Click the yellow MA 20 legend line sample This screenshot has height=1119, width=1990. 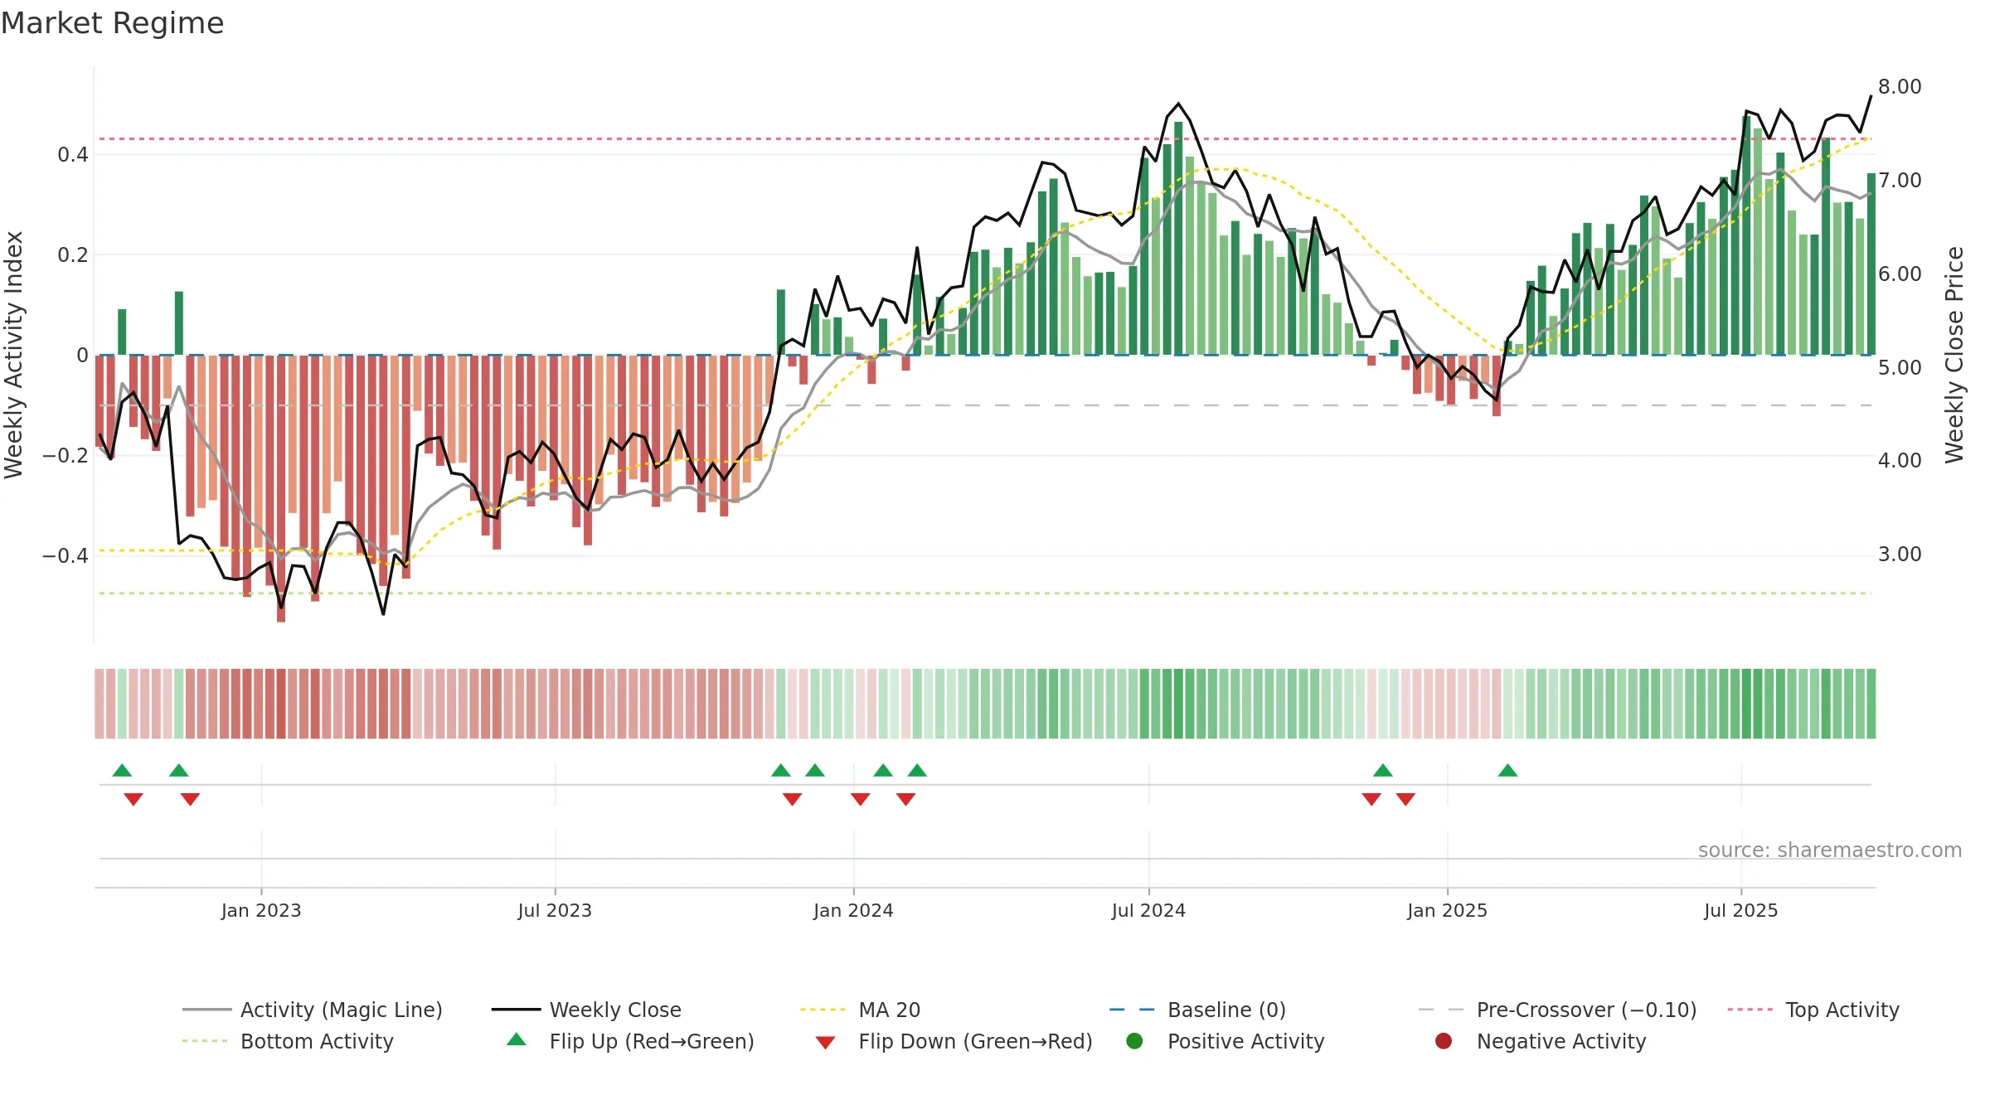823,1010
